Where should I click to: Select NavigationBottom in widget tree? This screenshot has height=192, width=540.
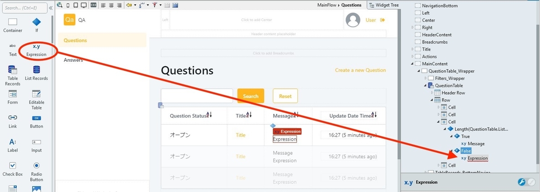pos(440,6)
